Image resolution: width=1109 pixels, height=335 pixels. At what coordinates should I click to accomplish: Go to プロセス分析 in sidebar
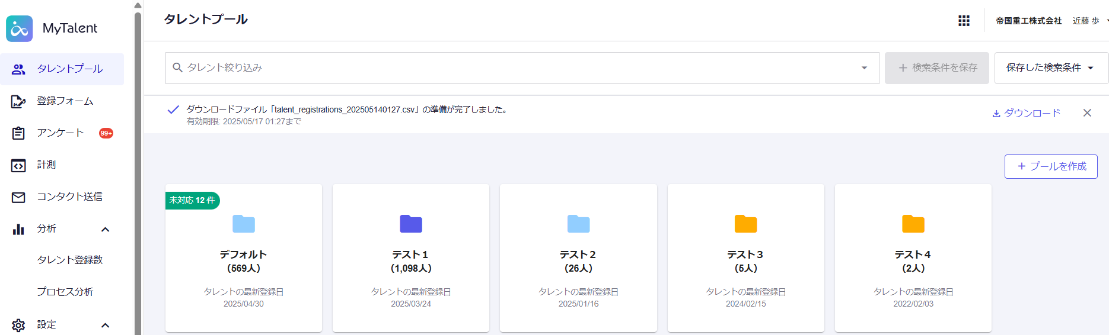point(65,292)
